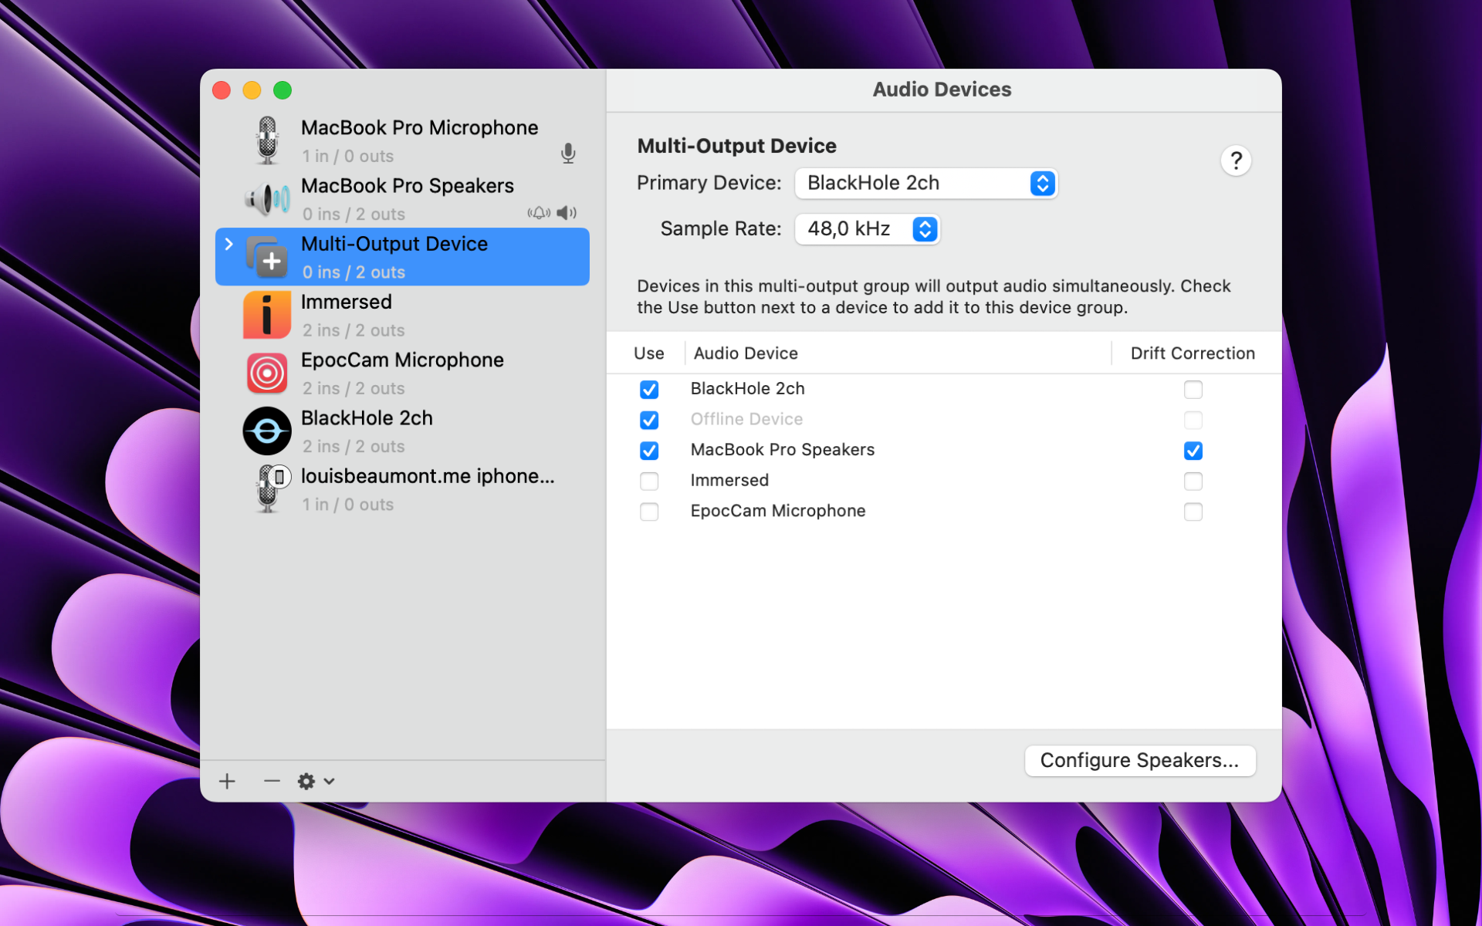Uncheck Use for BlackHole 2ch
This screenshot has height=926, width=1482.
pyautogui.click(x=649, y=390)
